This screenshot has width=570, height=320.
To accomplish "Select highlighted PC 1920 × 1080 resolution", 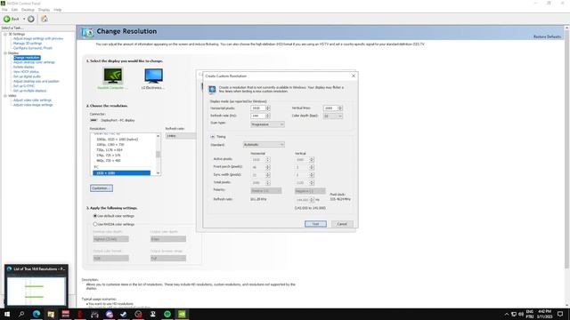I will 121,173.
